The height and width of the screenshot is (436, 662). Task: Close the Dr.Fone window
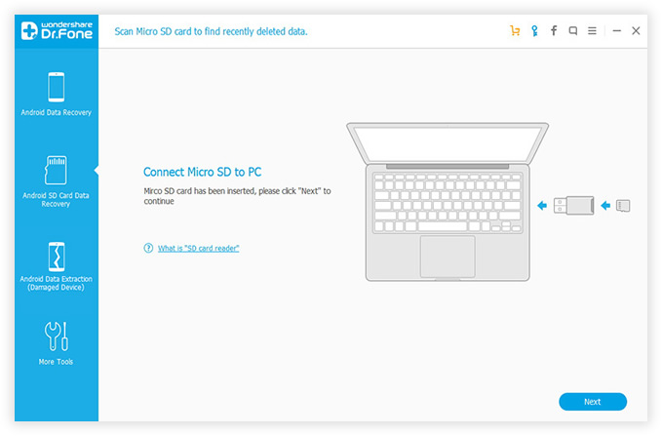click(636, 31)
